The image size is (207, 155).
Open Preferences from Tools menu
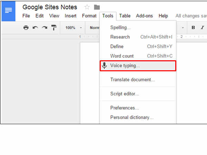[138, 108]
